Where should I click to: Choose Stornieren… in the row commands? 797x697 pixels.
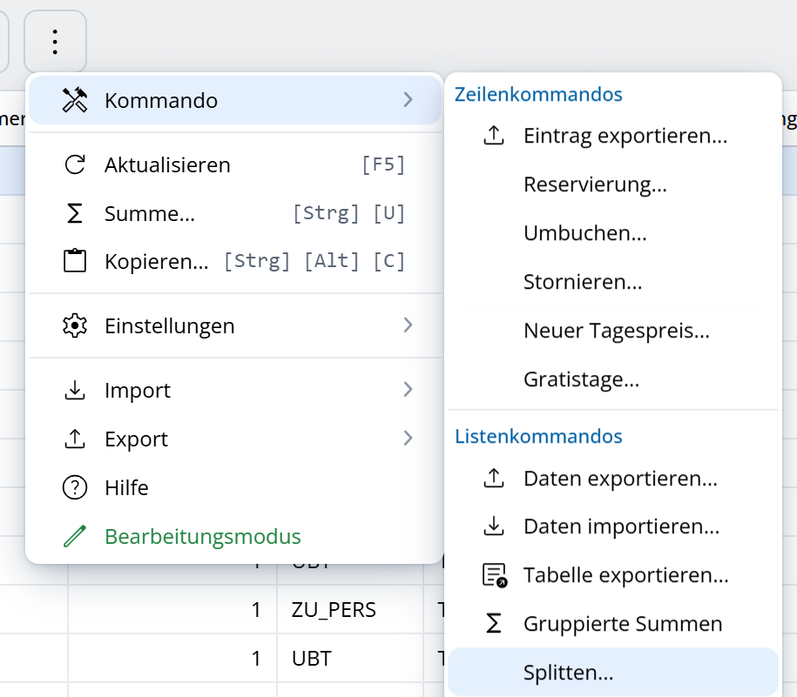tap(583, 282)
